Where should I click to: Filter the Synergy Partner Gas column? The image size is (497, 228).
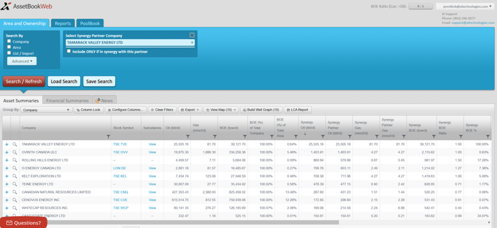pyautogui.click(x=403, y=137)
